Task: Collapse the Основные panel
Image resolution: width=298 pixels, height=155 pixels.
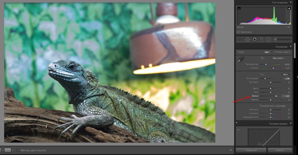Action: [x=290, y=47]
